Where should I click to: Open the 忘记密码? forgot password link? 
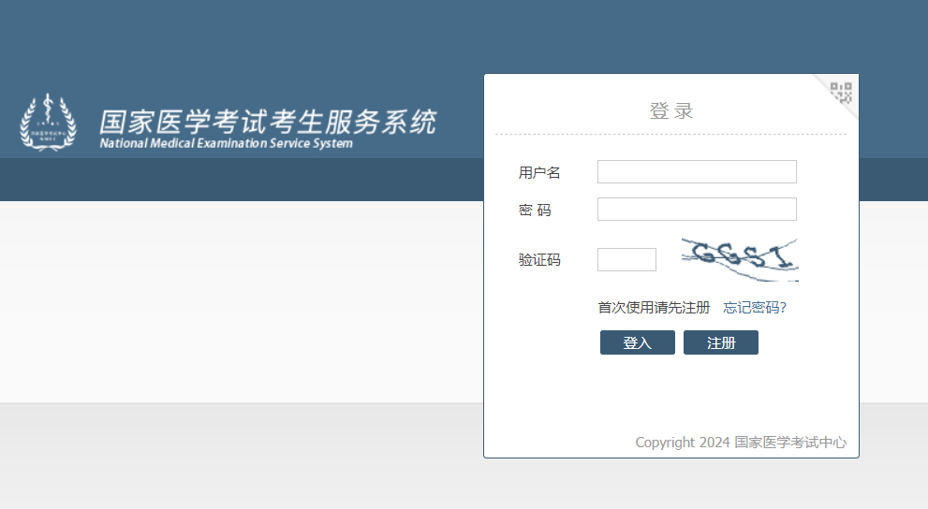(x=755, y=308)
